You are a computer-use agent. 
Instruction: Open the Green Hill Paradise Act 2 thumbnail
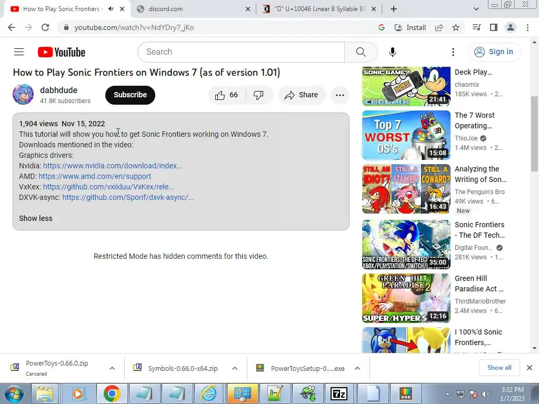click(x=406, y=298)
